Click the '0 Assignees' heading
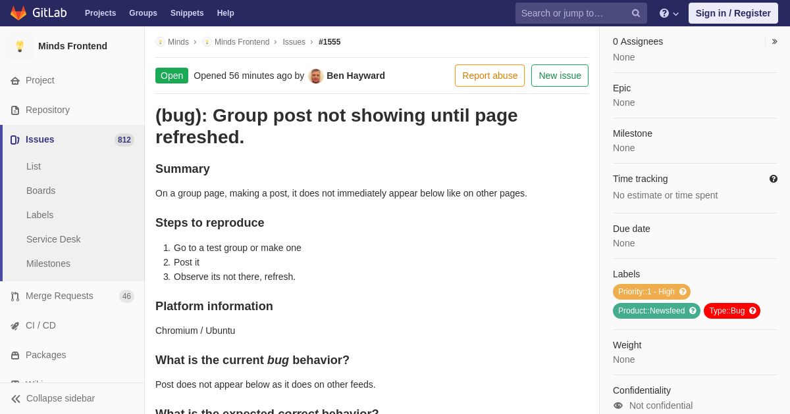790x414 pixels. (x=638, y=41)
